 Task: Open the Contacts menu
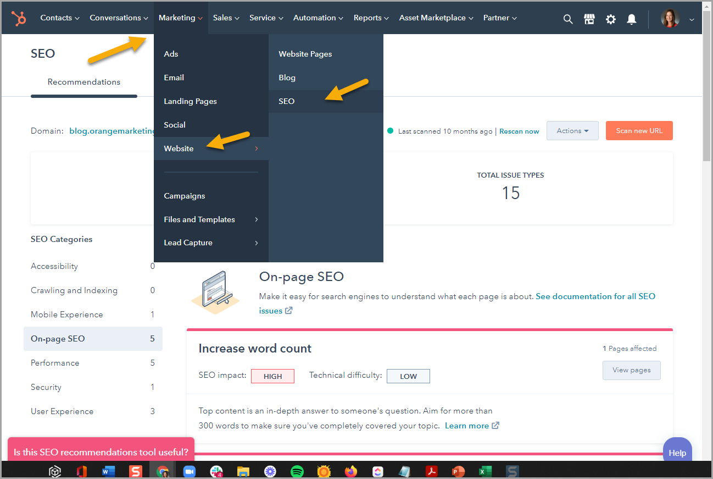tap(60, 18)
